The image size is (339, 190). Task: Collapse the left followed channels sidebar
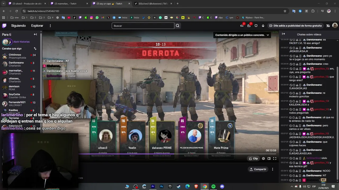pos(35,34)
